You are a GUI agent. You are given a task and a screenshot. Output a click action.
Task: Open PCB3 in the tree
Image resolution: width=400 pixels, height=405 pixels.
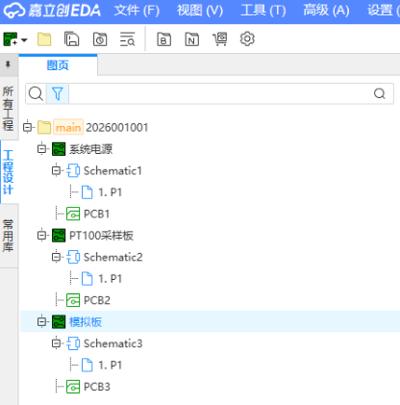(97, 387)
